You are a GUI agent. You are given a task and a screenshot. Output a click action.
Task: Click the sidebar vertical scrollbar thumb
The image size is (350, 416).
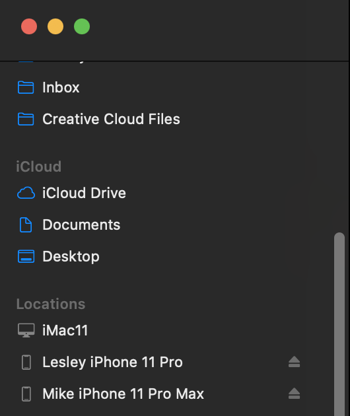339,324
